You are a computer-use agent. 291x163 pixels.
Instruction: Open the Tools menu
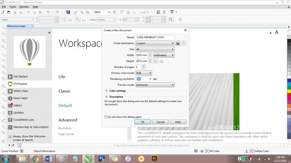coord(13,7)
